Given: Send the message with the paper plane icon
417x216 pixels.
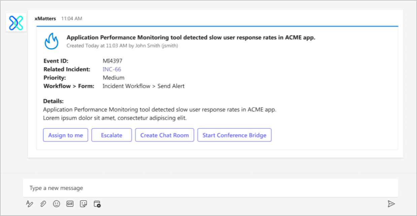Looking at the screenshot, I should click(x=391, y=204).
